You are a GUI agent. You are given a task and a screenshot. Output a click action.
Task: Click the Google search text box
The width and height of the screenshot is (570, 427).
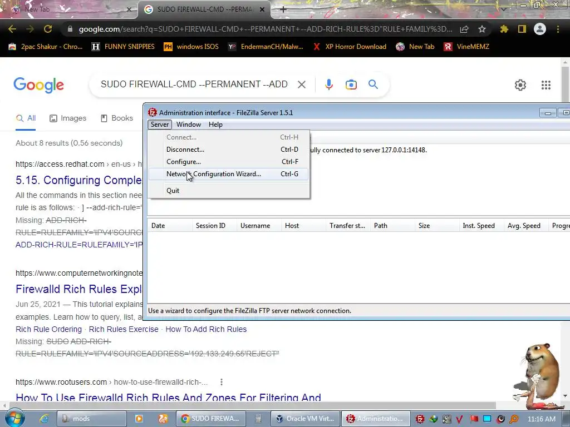click(194, 85)
